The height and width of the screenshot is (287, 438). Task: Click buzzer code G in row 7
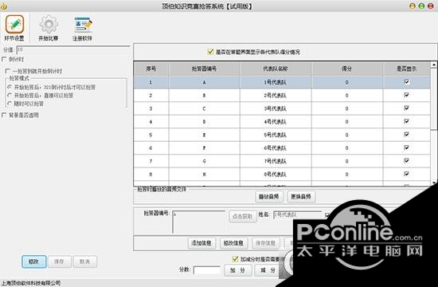tap(204, 161)
